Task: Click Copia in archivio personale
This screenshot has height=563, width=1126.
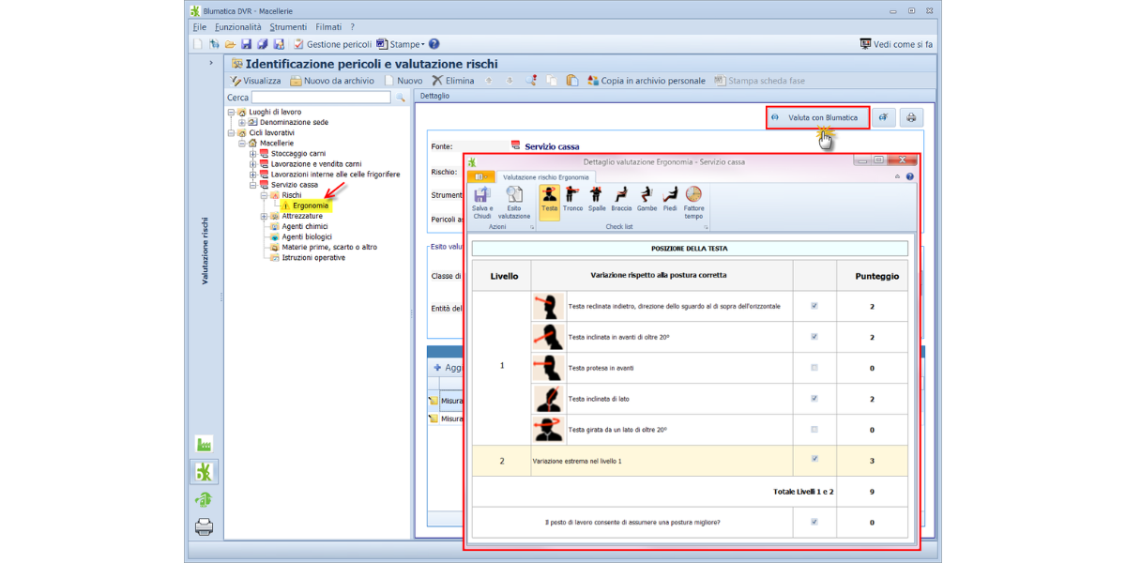Action: point(646,81)
